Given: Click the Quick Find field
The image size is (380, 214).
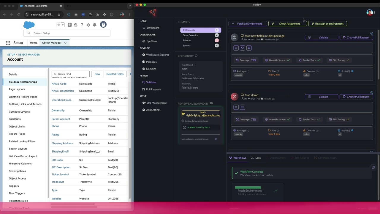Looking at the screenshot, I should tap(71, 74).
